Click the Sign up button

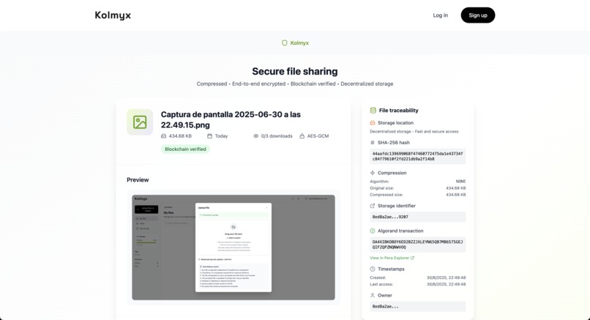tap(478, 15)
